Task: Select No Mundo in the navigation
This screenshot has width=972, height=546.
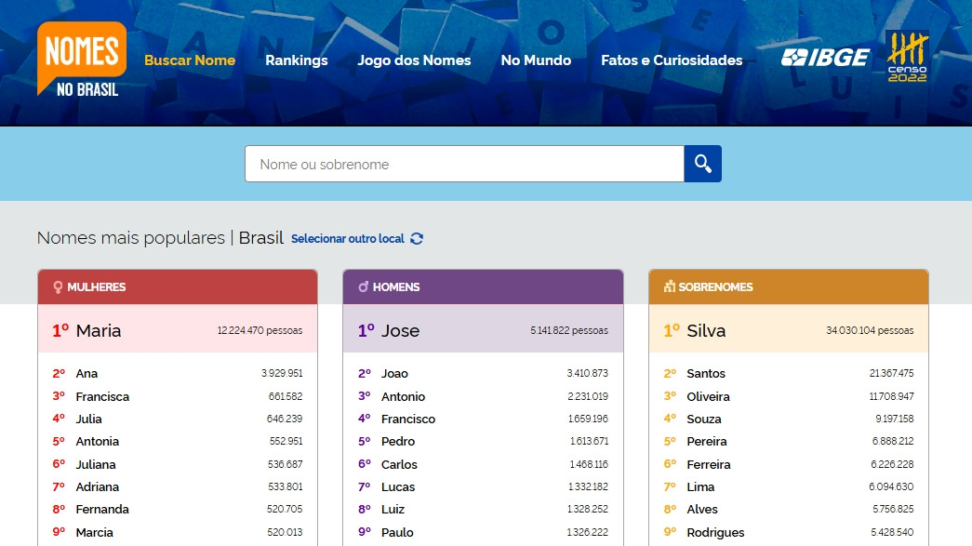Action: click(536, 60)
